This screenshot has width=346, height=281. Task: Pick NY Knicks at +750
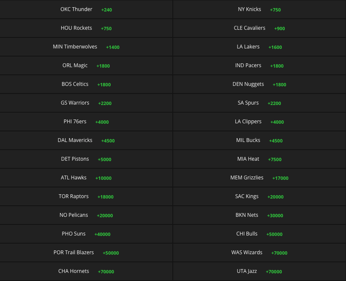point(259,9)
